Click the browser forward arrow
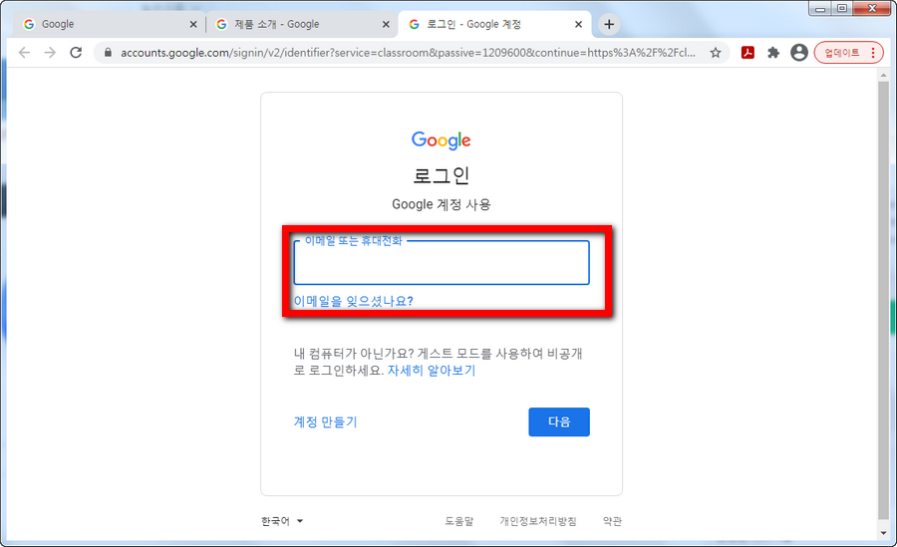The width and height of the screenshot is (897, 547). [x=51, y=53]
